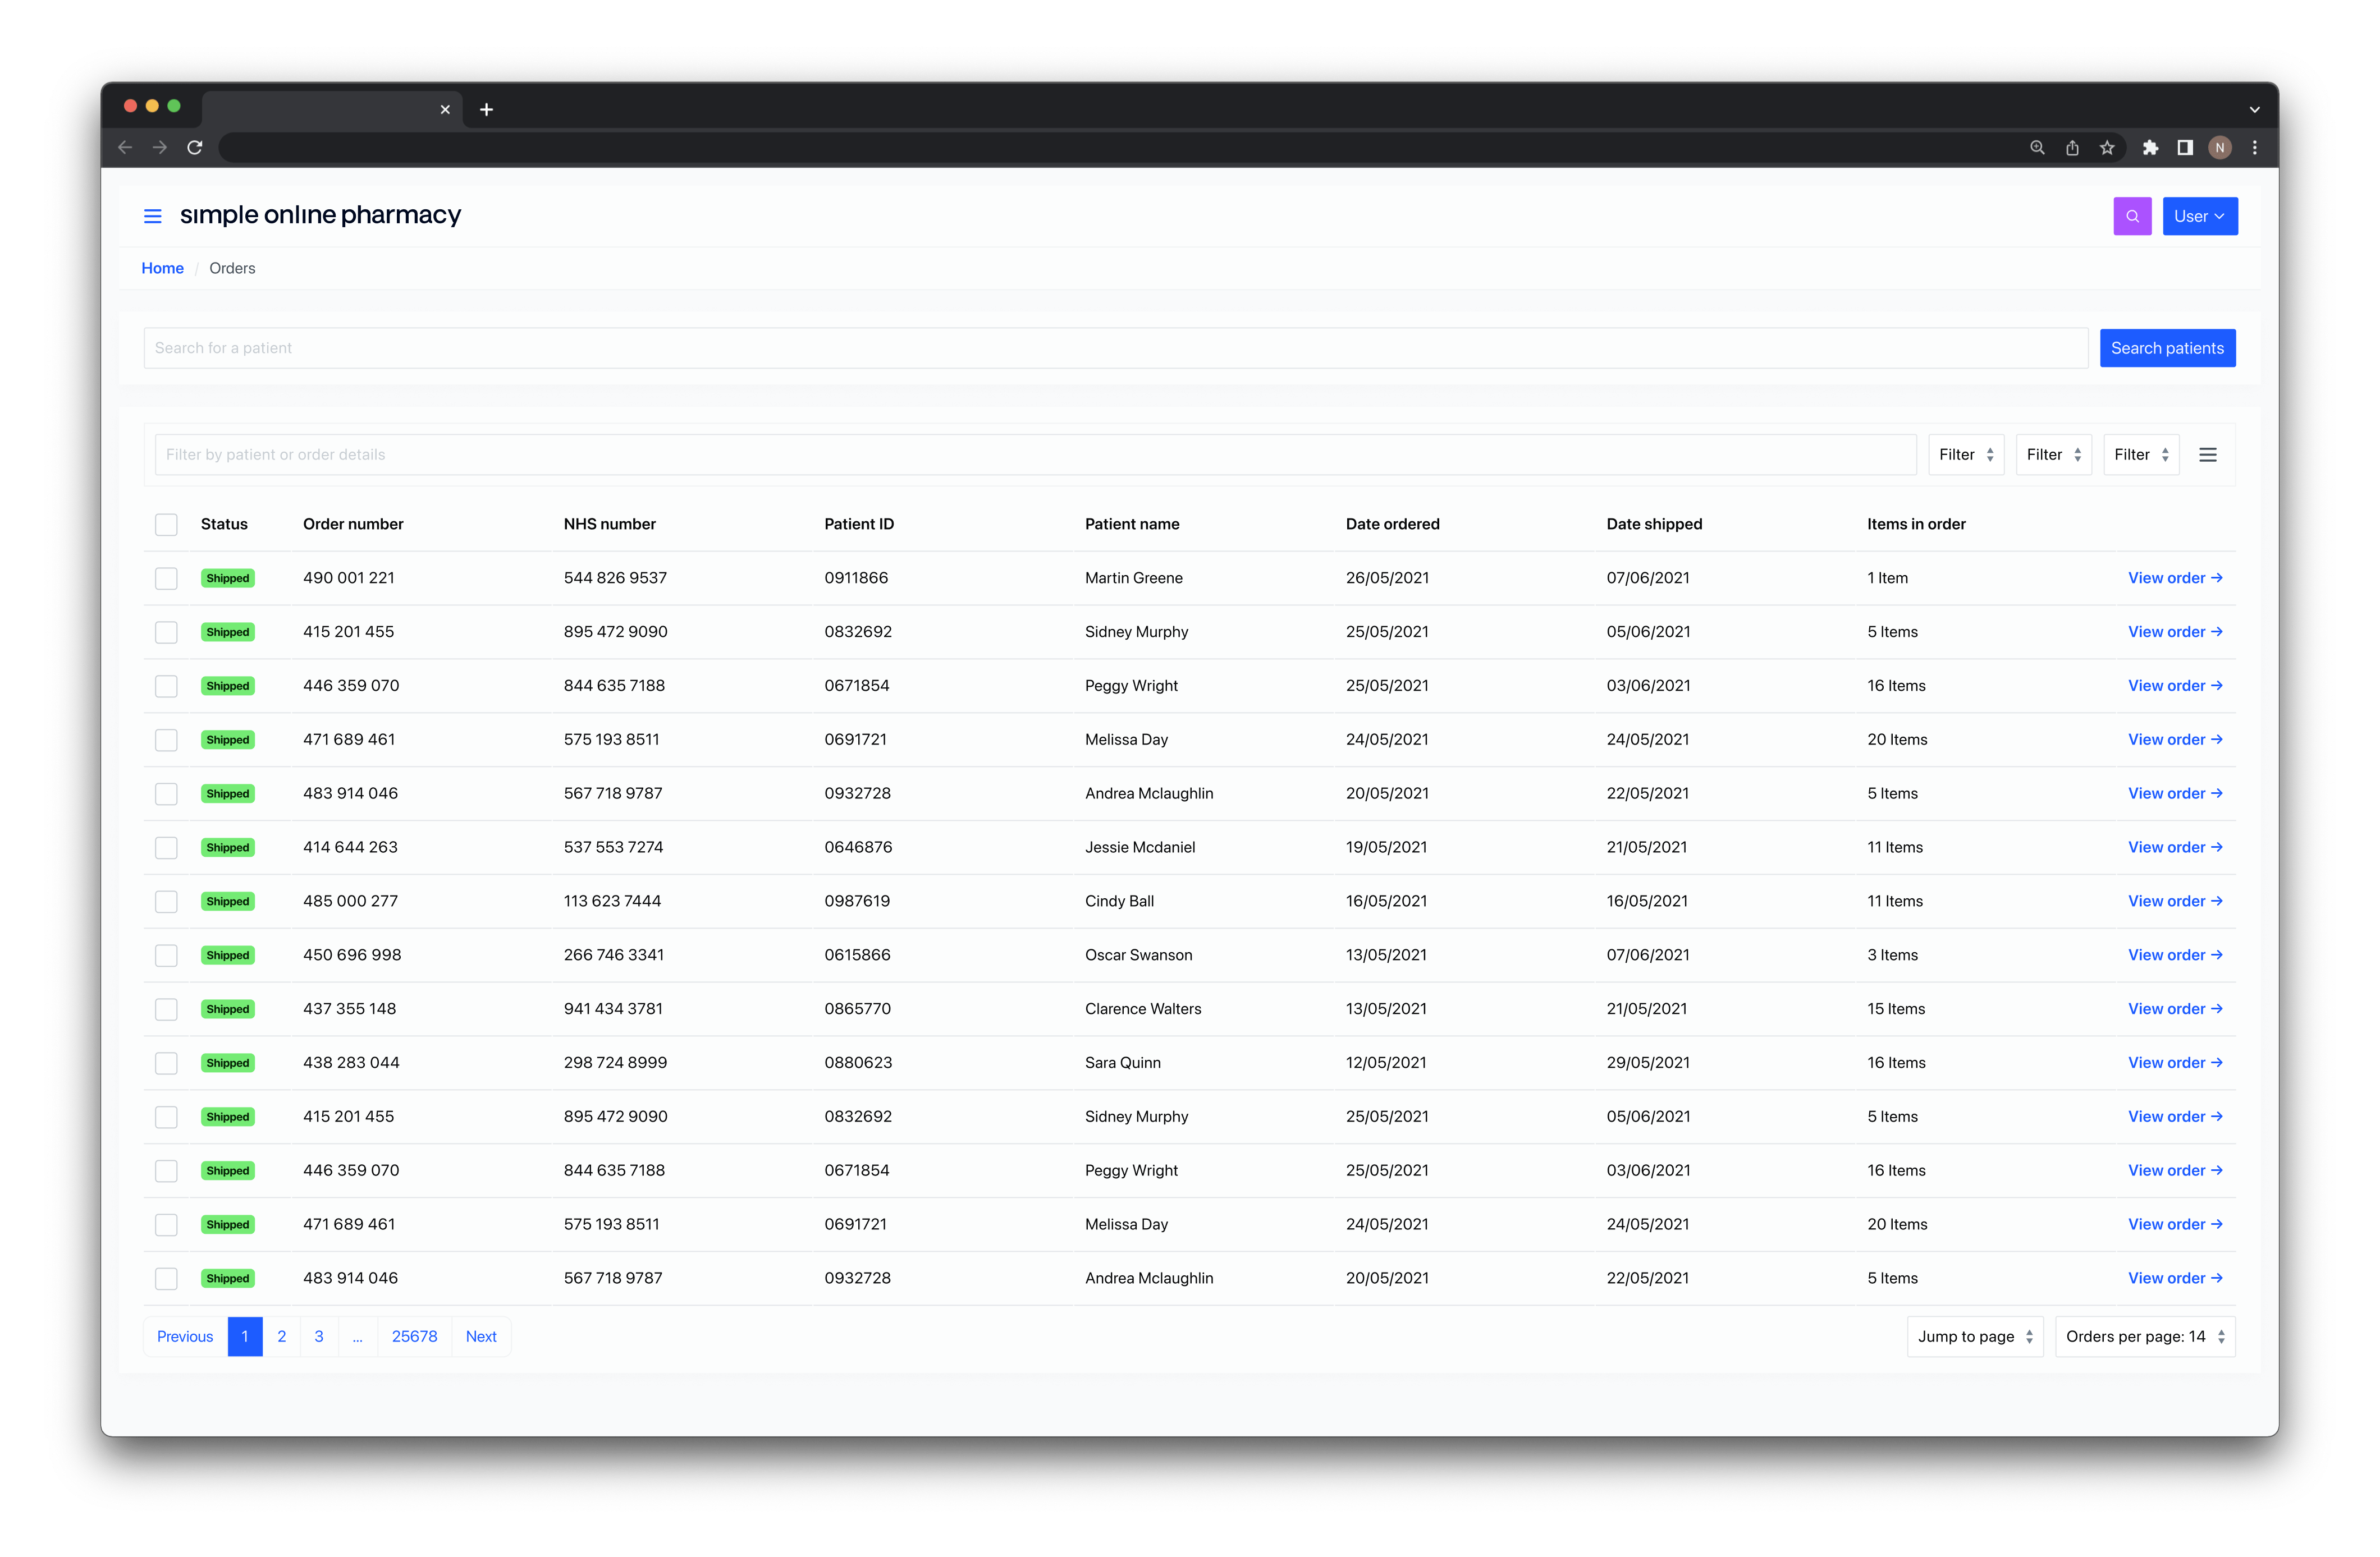Select checkbox for Jessie Mcdaniel order

[x=166, y=847]
